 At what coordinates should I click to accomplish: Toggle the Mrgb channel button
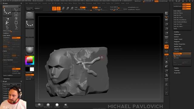point(76,7)
